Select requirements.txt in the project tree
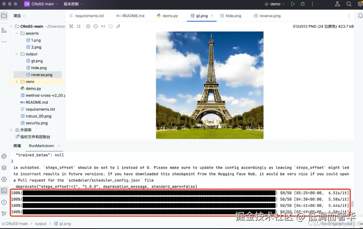The width and height of the screenshot is (363, 229). pos(38,109)
